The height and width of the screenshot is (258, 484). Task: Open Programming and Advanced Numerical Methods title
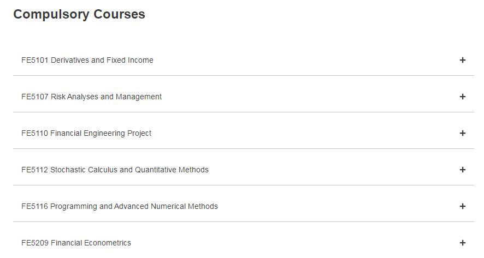(134, 206)
